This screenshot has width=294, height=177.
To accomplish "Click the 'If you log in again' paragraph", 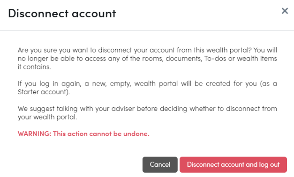I will click(x=147, y=88).
